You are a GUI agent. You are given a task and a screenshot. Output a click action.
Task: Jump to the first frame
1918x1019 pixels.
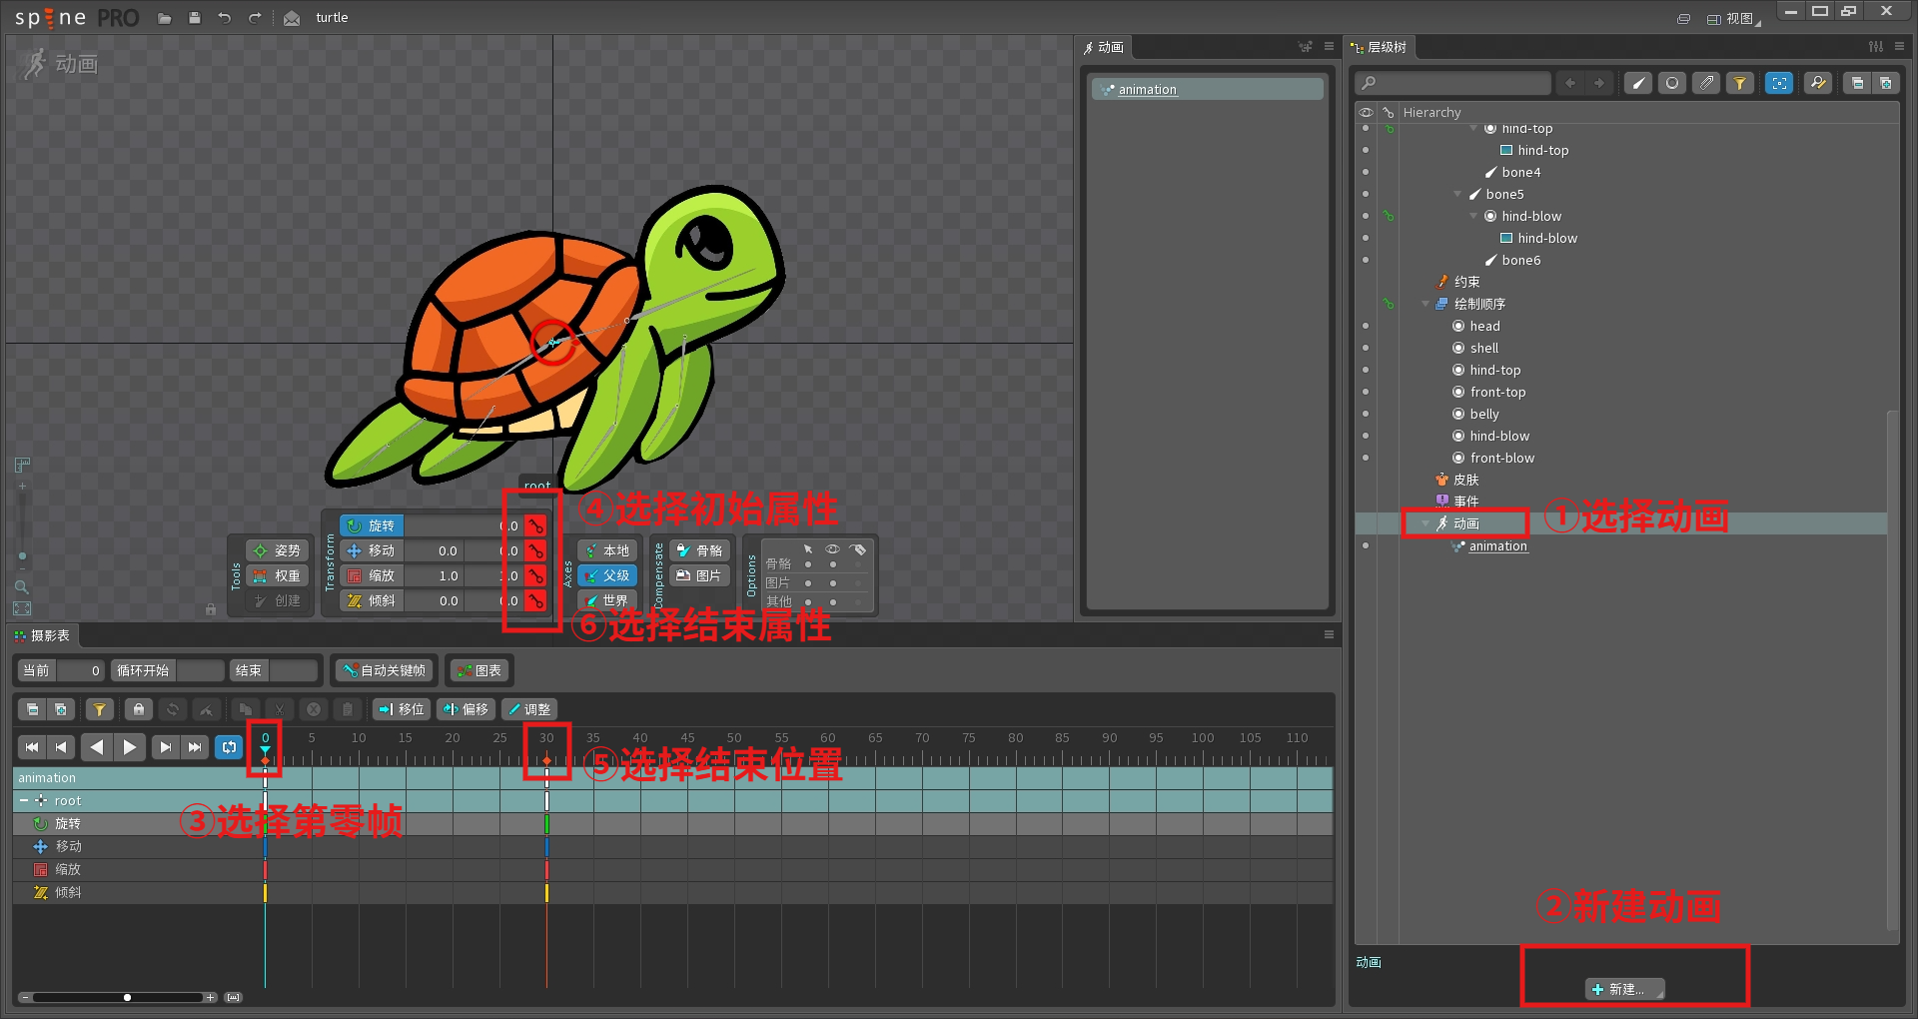pyautogui.click(x=32, y=747)
